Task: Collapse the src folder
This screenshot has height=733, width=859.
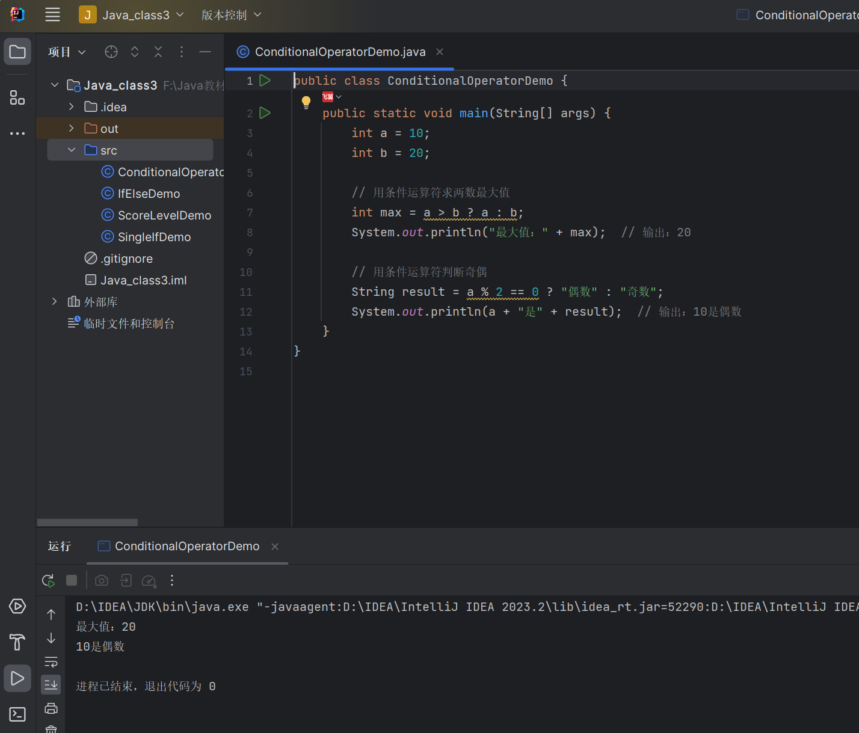Action: point(72,150)
